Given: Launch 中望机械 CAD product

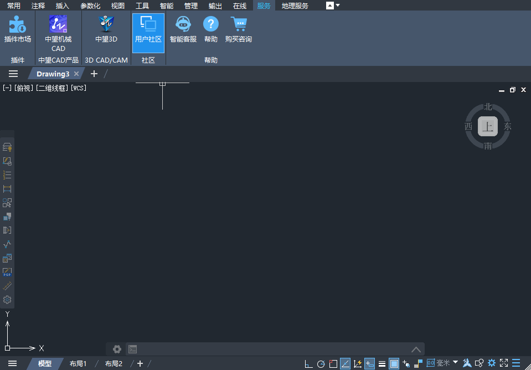Looking at the screenshot, I should click(58, 33).
